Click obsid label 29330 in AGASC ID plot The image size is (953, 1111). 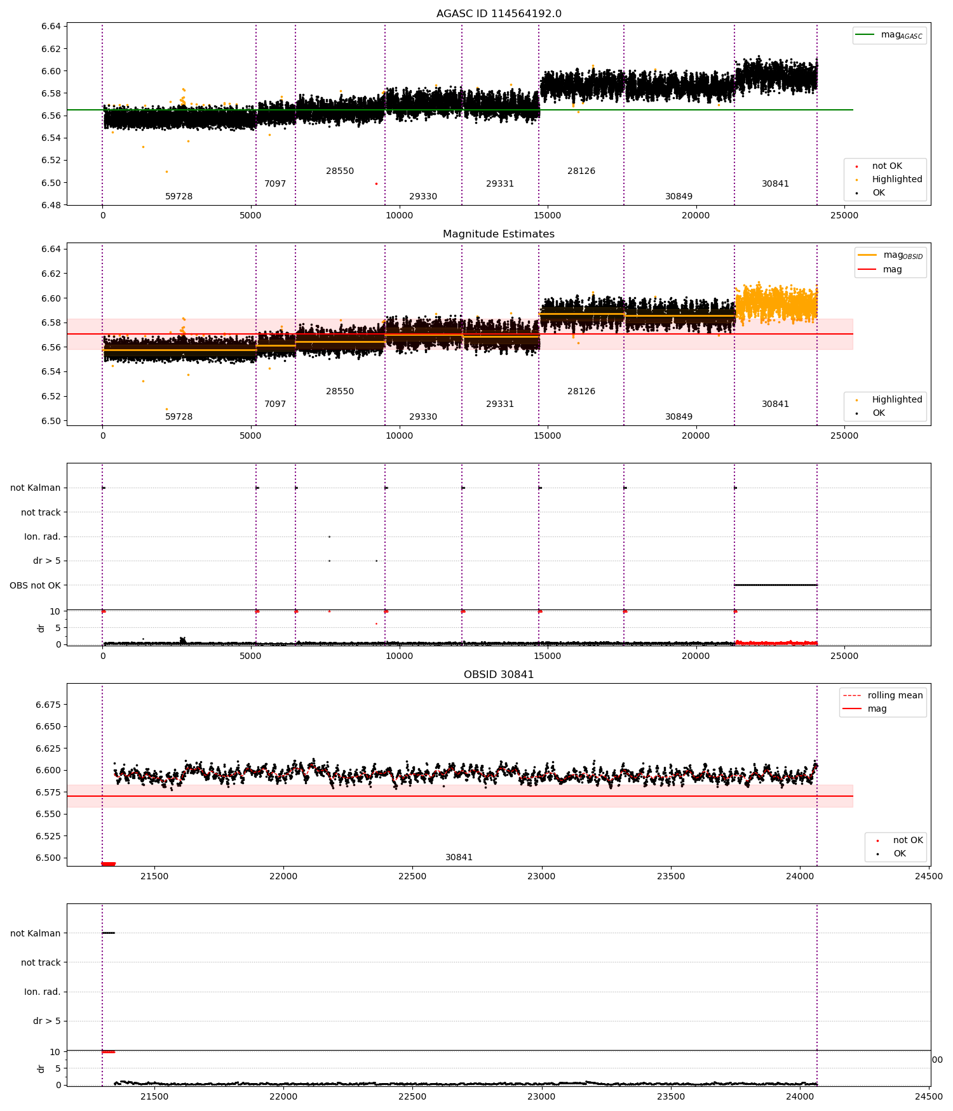(x=423, y=197)
